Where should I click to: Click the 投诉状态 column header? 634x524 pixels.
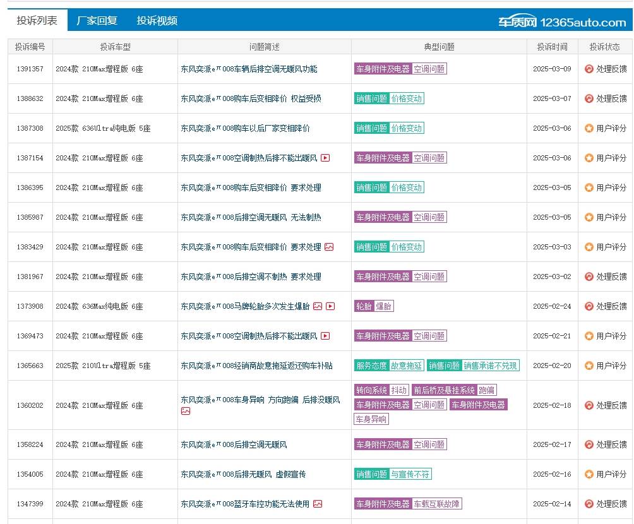pos(605,47)
